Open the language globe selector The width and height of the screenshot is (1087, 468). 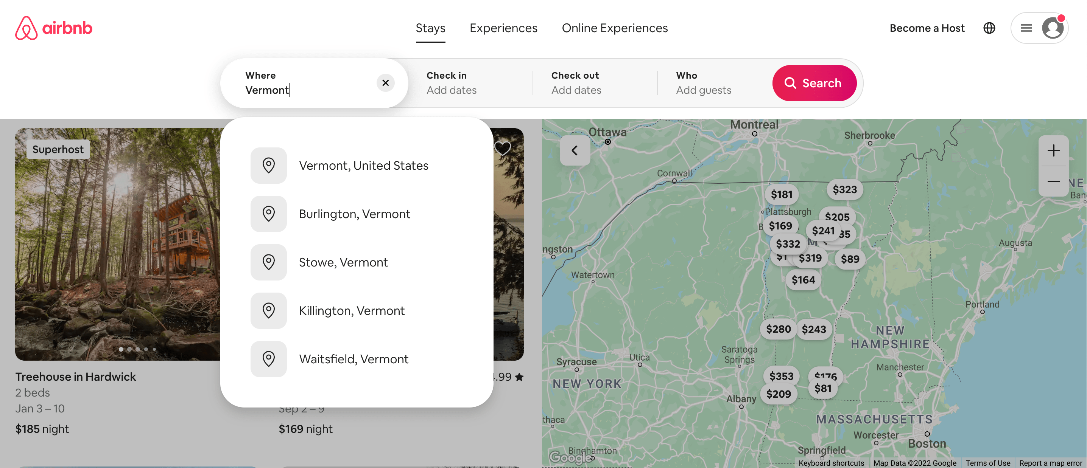tap(989, 28)
